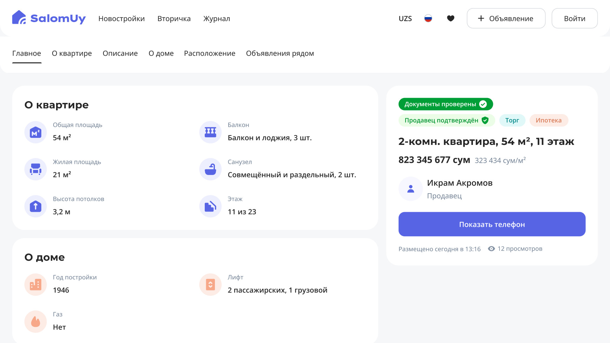Click the balcony icon
610x343 pixels.
click(210, 132)
